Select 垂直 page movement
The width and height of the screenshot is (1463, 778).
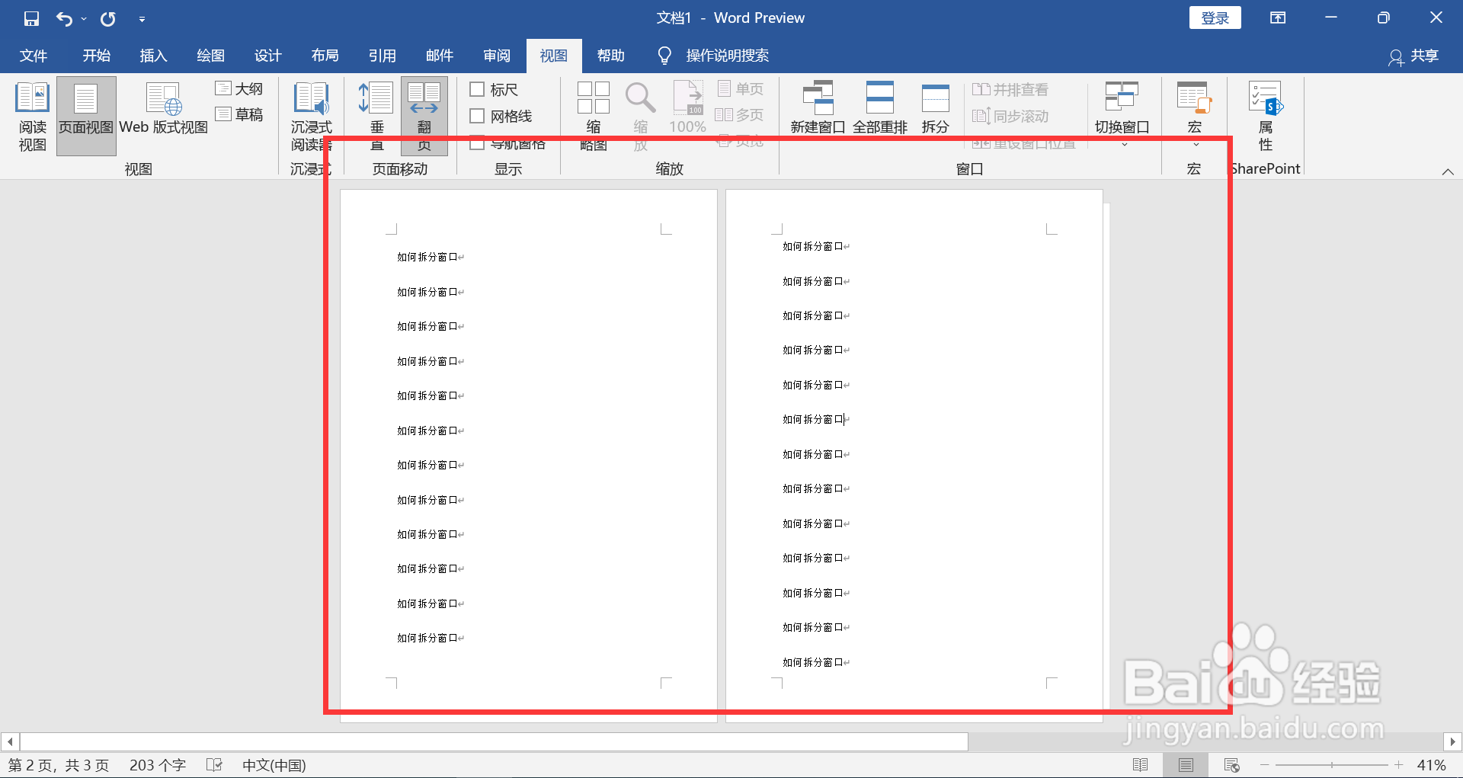pyautogui.click(x=376, y=117)
